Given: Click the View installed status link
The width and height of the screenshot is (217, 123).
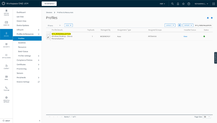Looking at the screenshot, I should [185, 36].
